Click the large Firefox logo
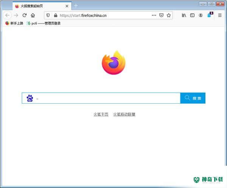 113,63
